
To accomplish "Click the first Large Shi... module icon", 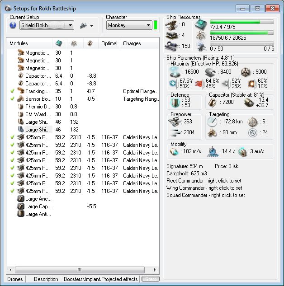I will tap(21, 122).
